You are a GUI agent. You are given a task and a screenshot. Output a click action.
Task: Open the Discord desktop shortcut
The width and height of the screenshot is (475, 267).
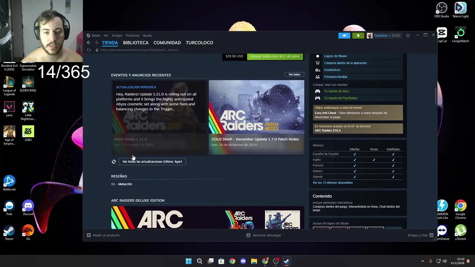28,208
